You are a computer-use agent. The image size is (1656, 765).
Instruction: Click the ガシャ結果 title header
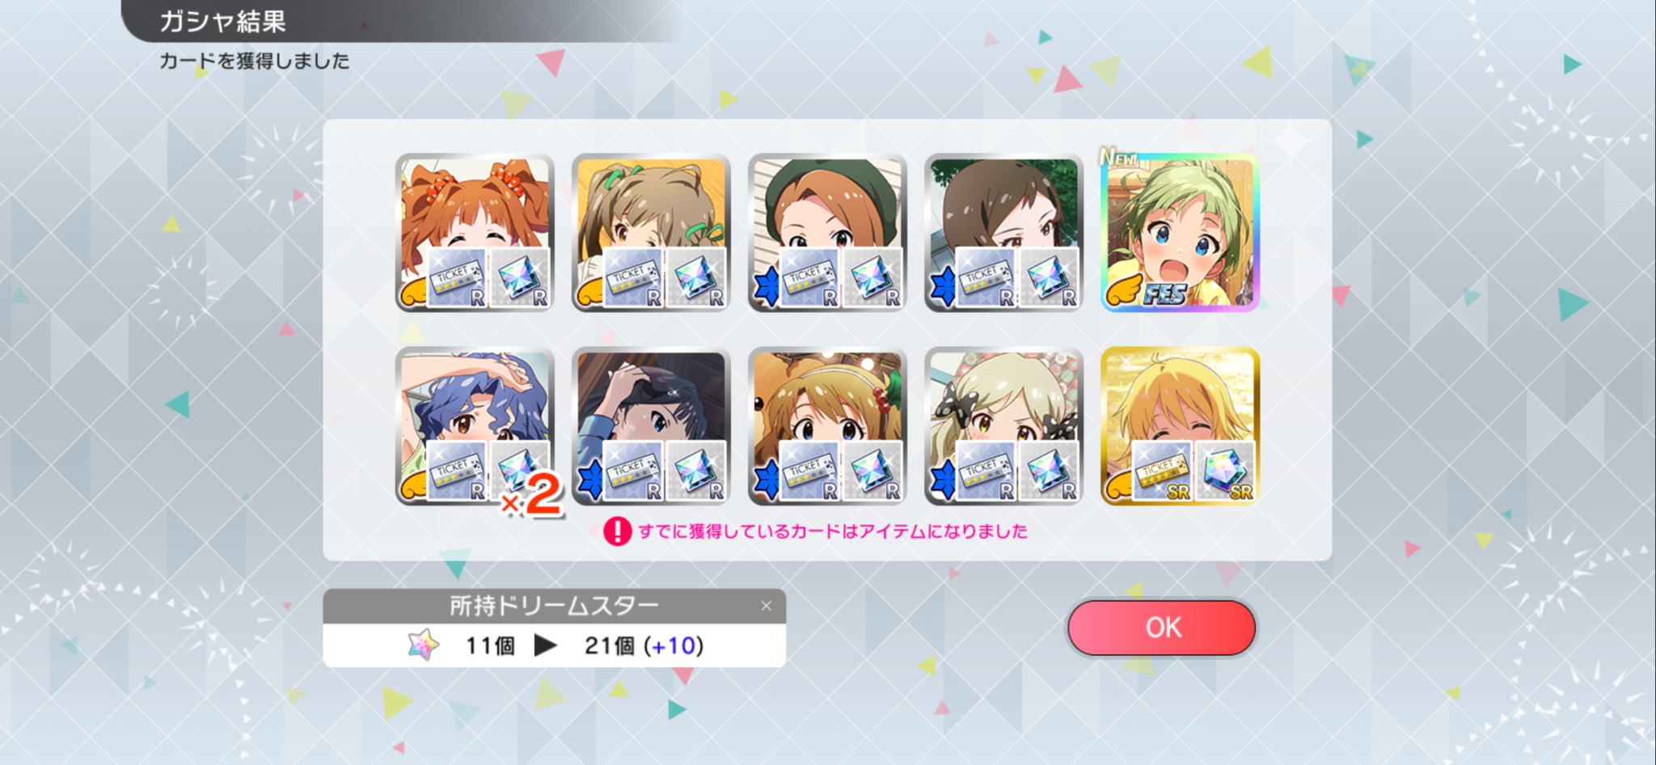click(x=223, y=21)
